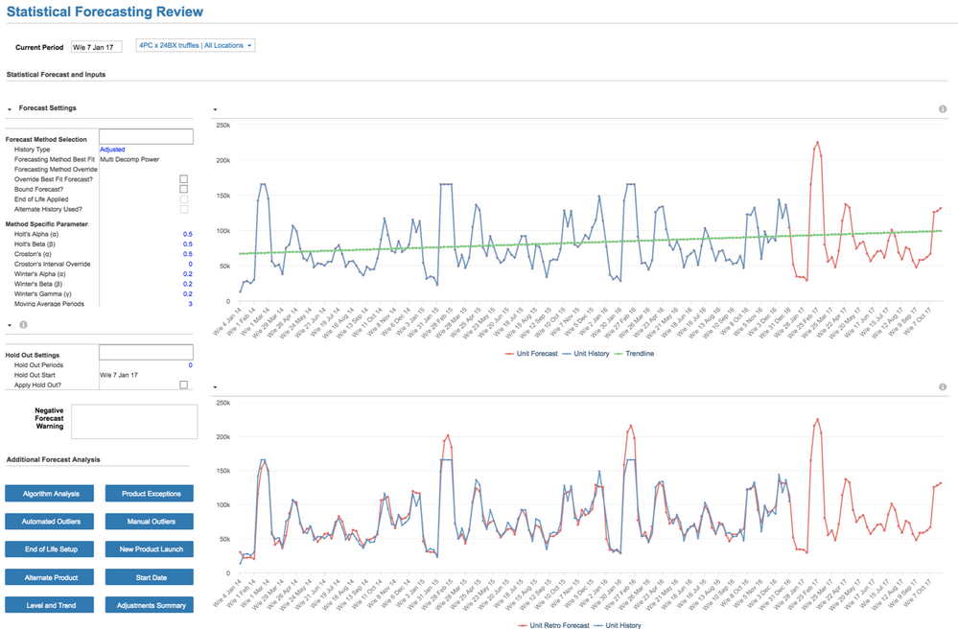Viewport: 958px width, 629px height.
Task: Click the info icon below Forecast Settings
Action: click(22, 324)
